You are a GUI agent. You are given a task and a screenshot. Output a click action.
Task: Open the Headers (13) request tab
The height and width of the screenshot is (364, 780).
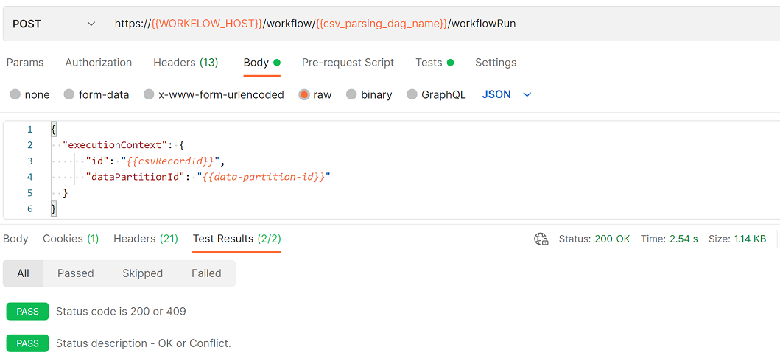tap(186, 63)
